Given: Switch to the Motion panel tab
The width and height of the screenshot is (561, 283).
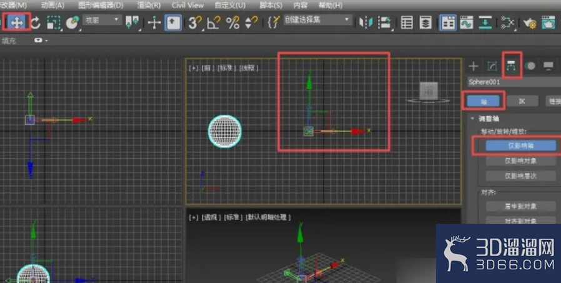Looking at the screenshot, I should coord(530,66).
